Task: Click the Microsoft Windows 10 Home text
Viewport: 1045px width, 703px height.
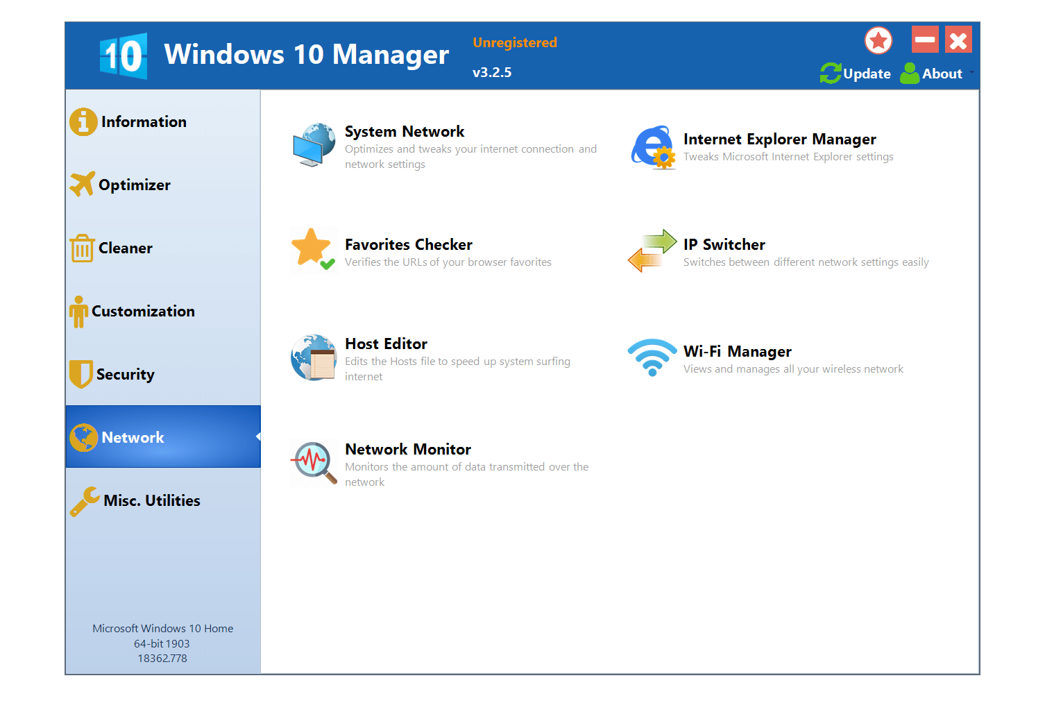Action: tap(163, 629)
